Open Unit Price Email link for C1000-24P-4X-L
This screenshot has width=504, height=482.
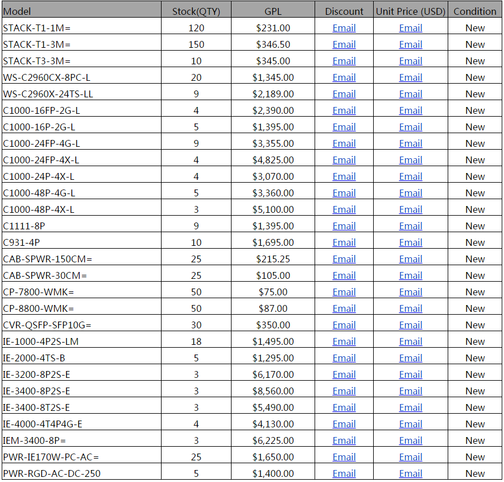pyautogui.click(x=411, y=176)
